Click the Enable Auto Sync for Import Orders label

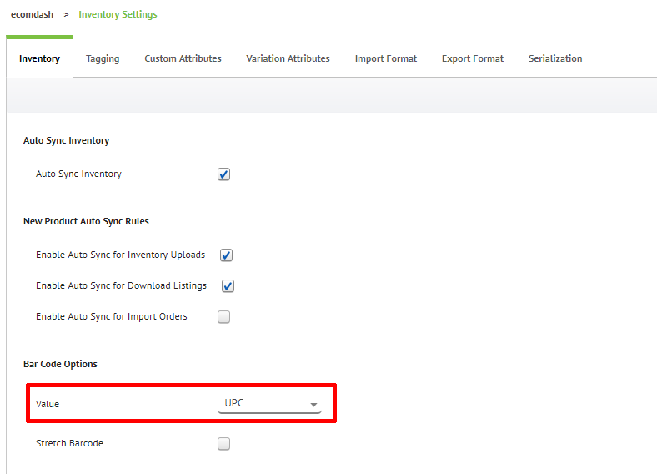click(x=112, y=317)
